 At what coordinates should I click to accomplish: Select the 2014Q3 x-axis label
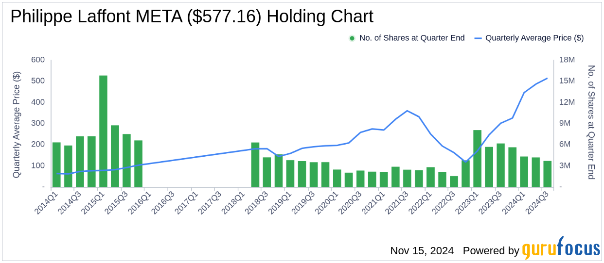(x=69, y=202)
